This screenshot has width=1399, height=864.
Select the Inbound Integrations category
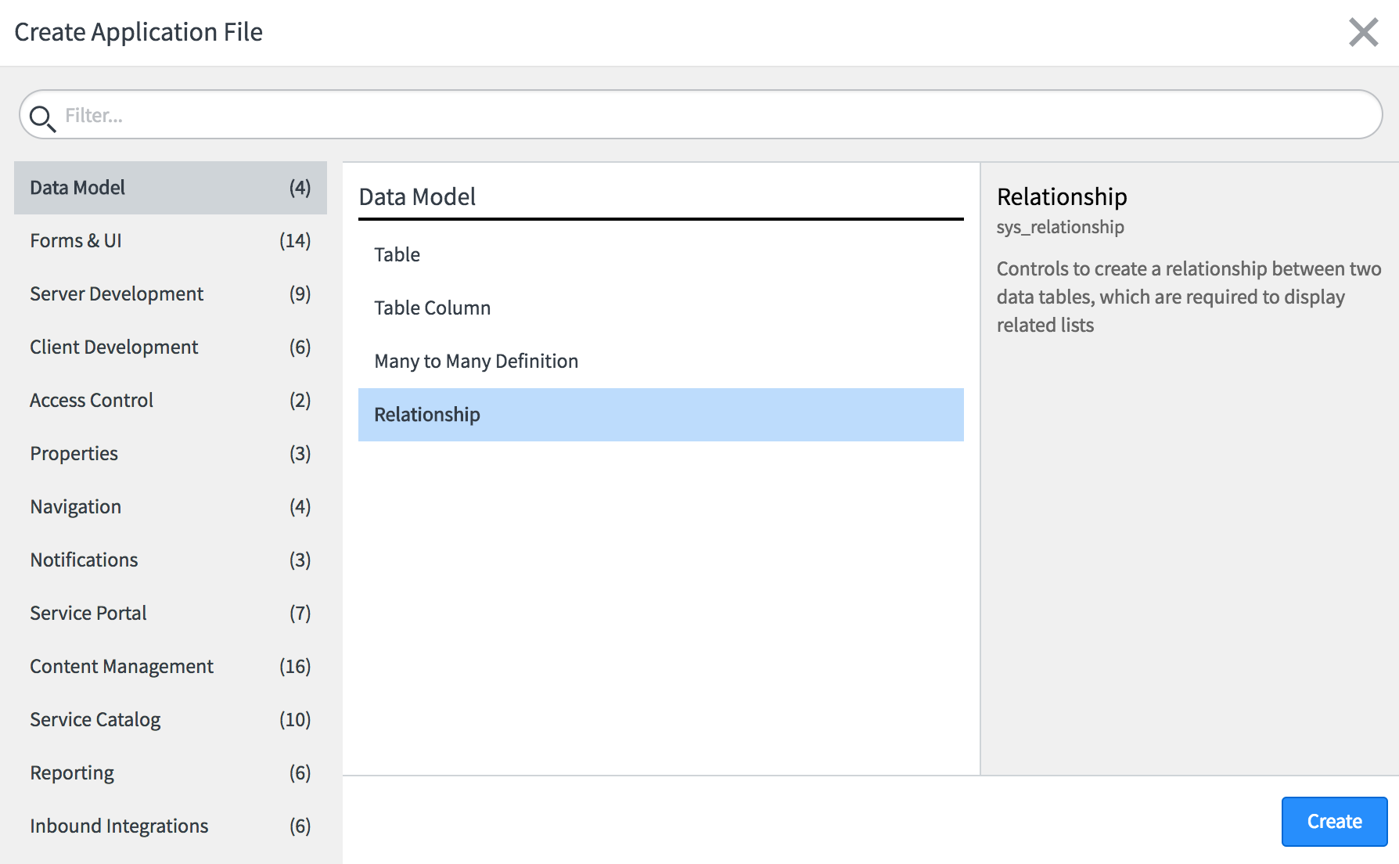[171, 826]
